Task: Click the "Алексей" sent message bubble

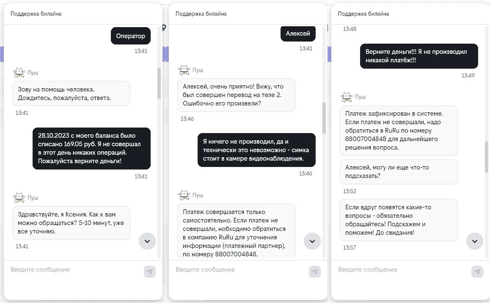Action: 298,33
